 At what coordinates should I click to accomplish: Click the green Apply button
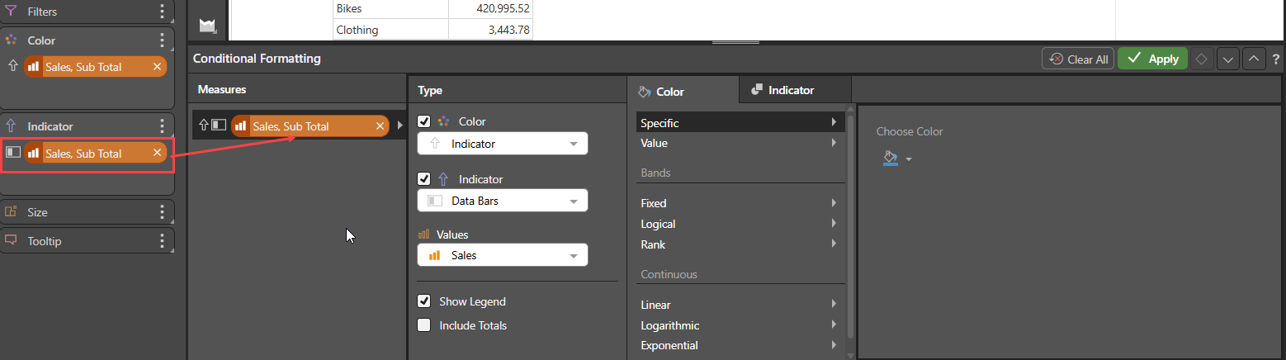pos(1153,59)
